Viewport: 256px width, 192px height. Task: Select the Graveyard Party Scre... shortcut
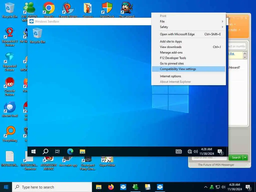tap(88, 163)
